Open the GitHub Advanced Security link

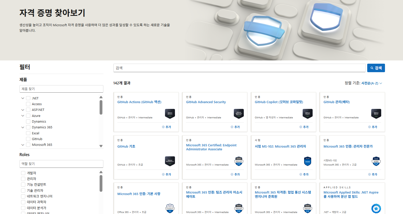pos(206,102)
